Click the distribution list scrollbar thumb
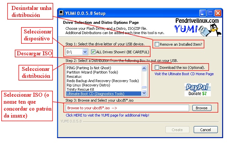Viewport: 234px width, 150px height. (144, 87)
